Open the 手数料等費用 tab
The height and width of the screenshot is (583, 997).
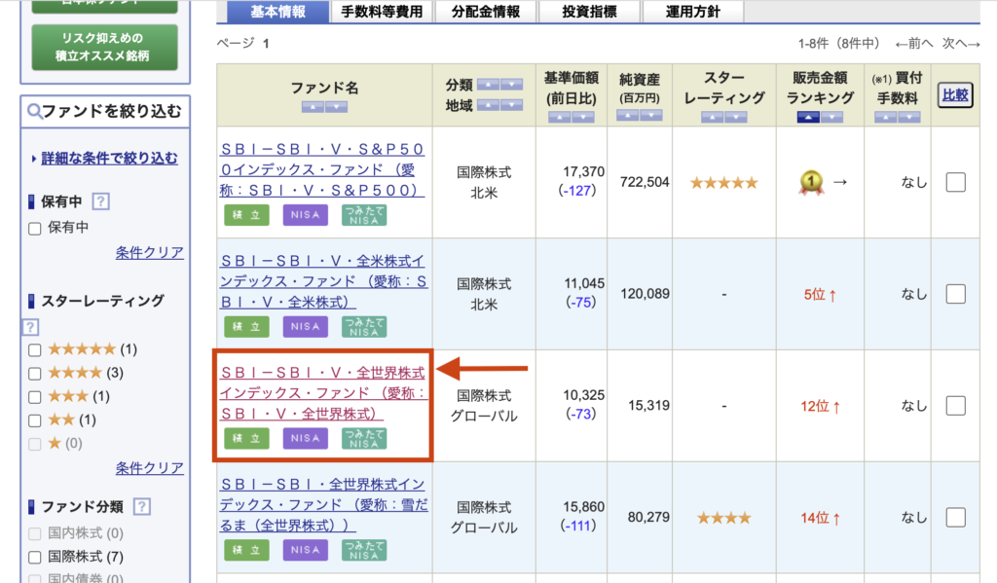(x=382, y=12)
